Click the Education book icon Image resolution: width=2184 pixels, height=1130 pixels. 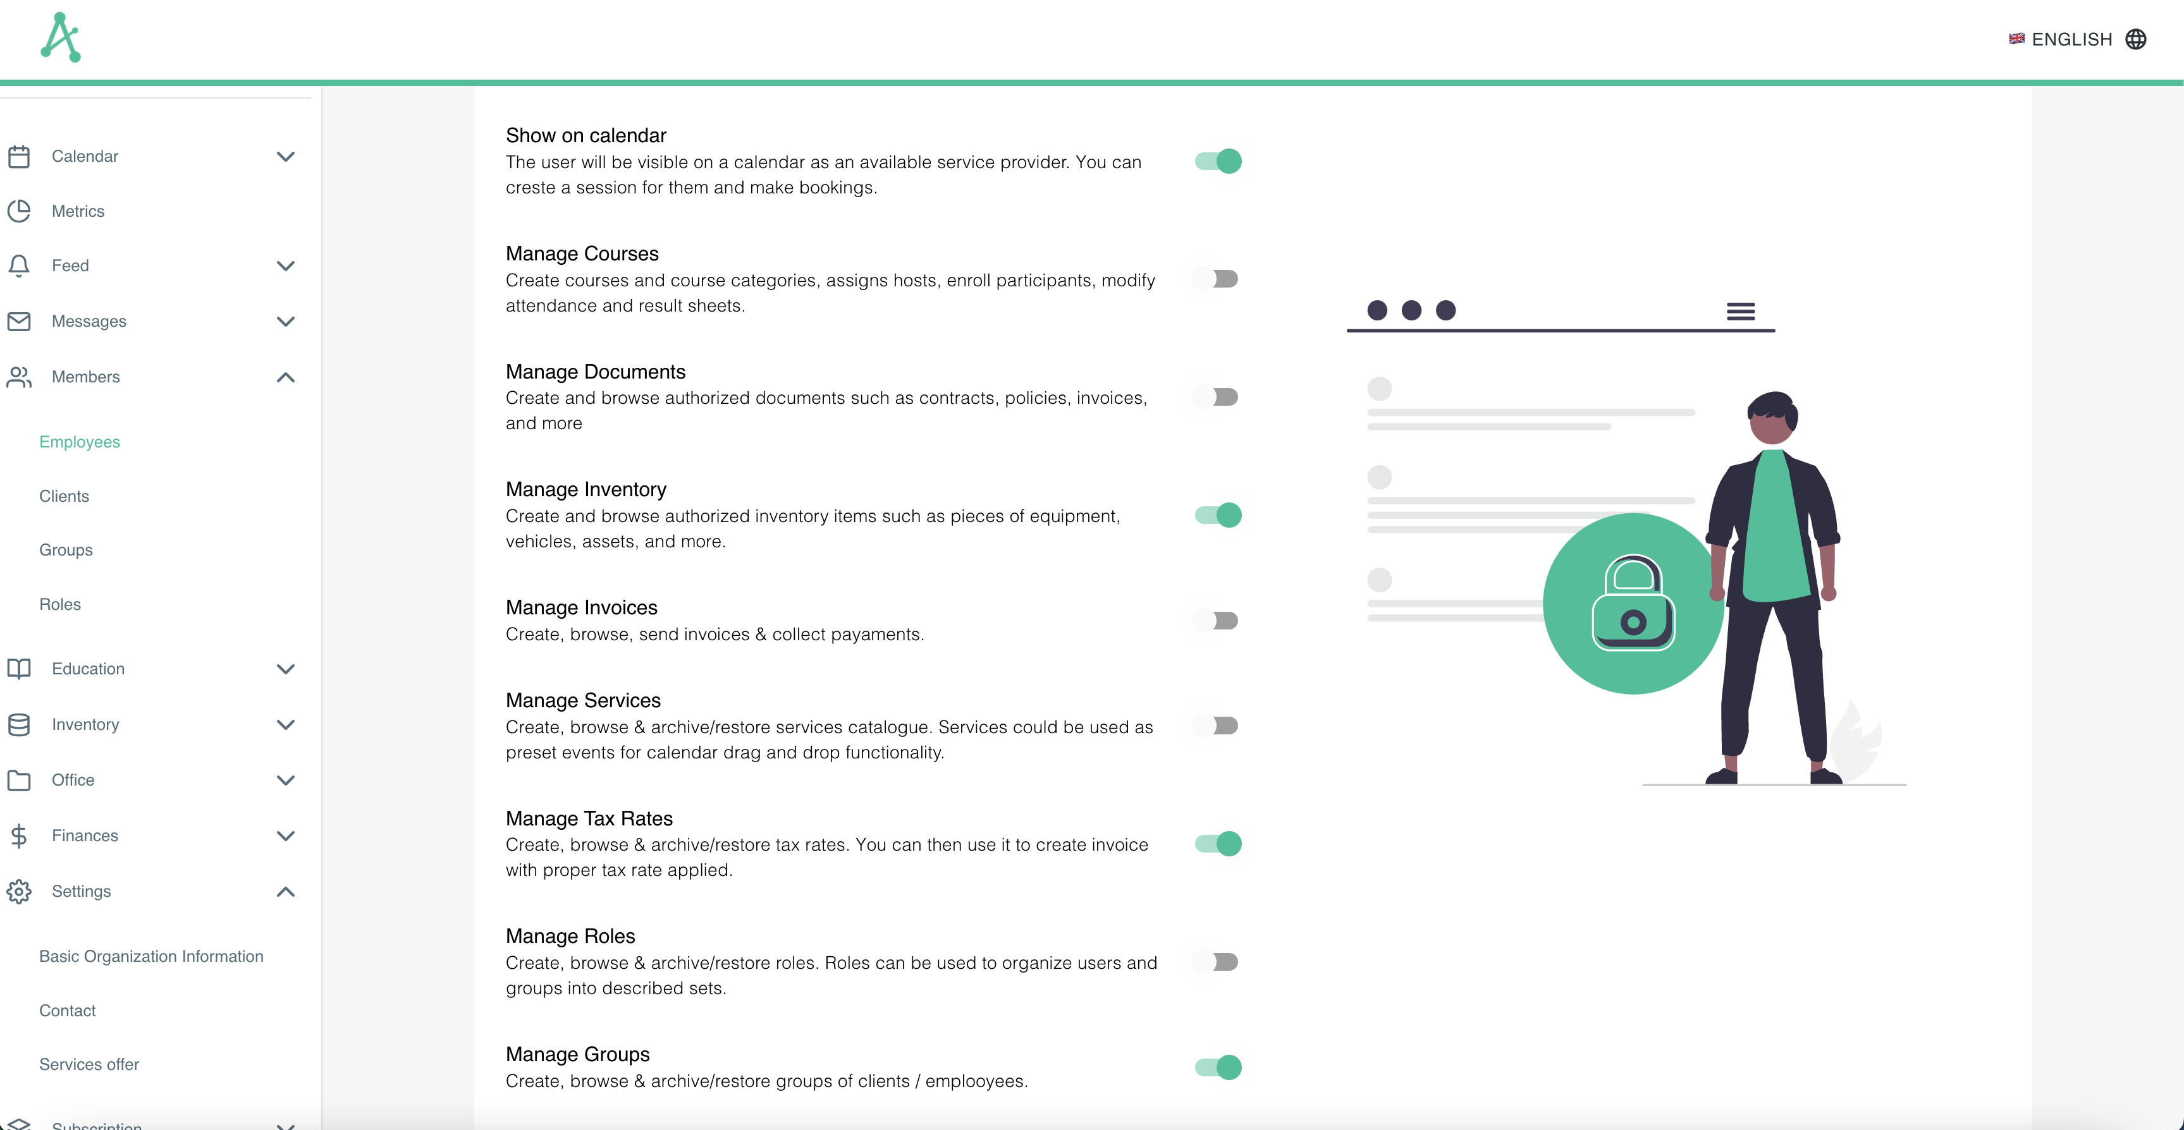point(20,669)
